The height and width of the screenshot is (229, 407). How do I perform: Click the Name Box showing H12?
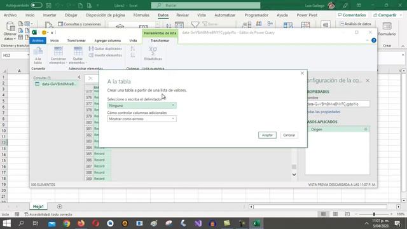coord(15,55)
